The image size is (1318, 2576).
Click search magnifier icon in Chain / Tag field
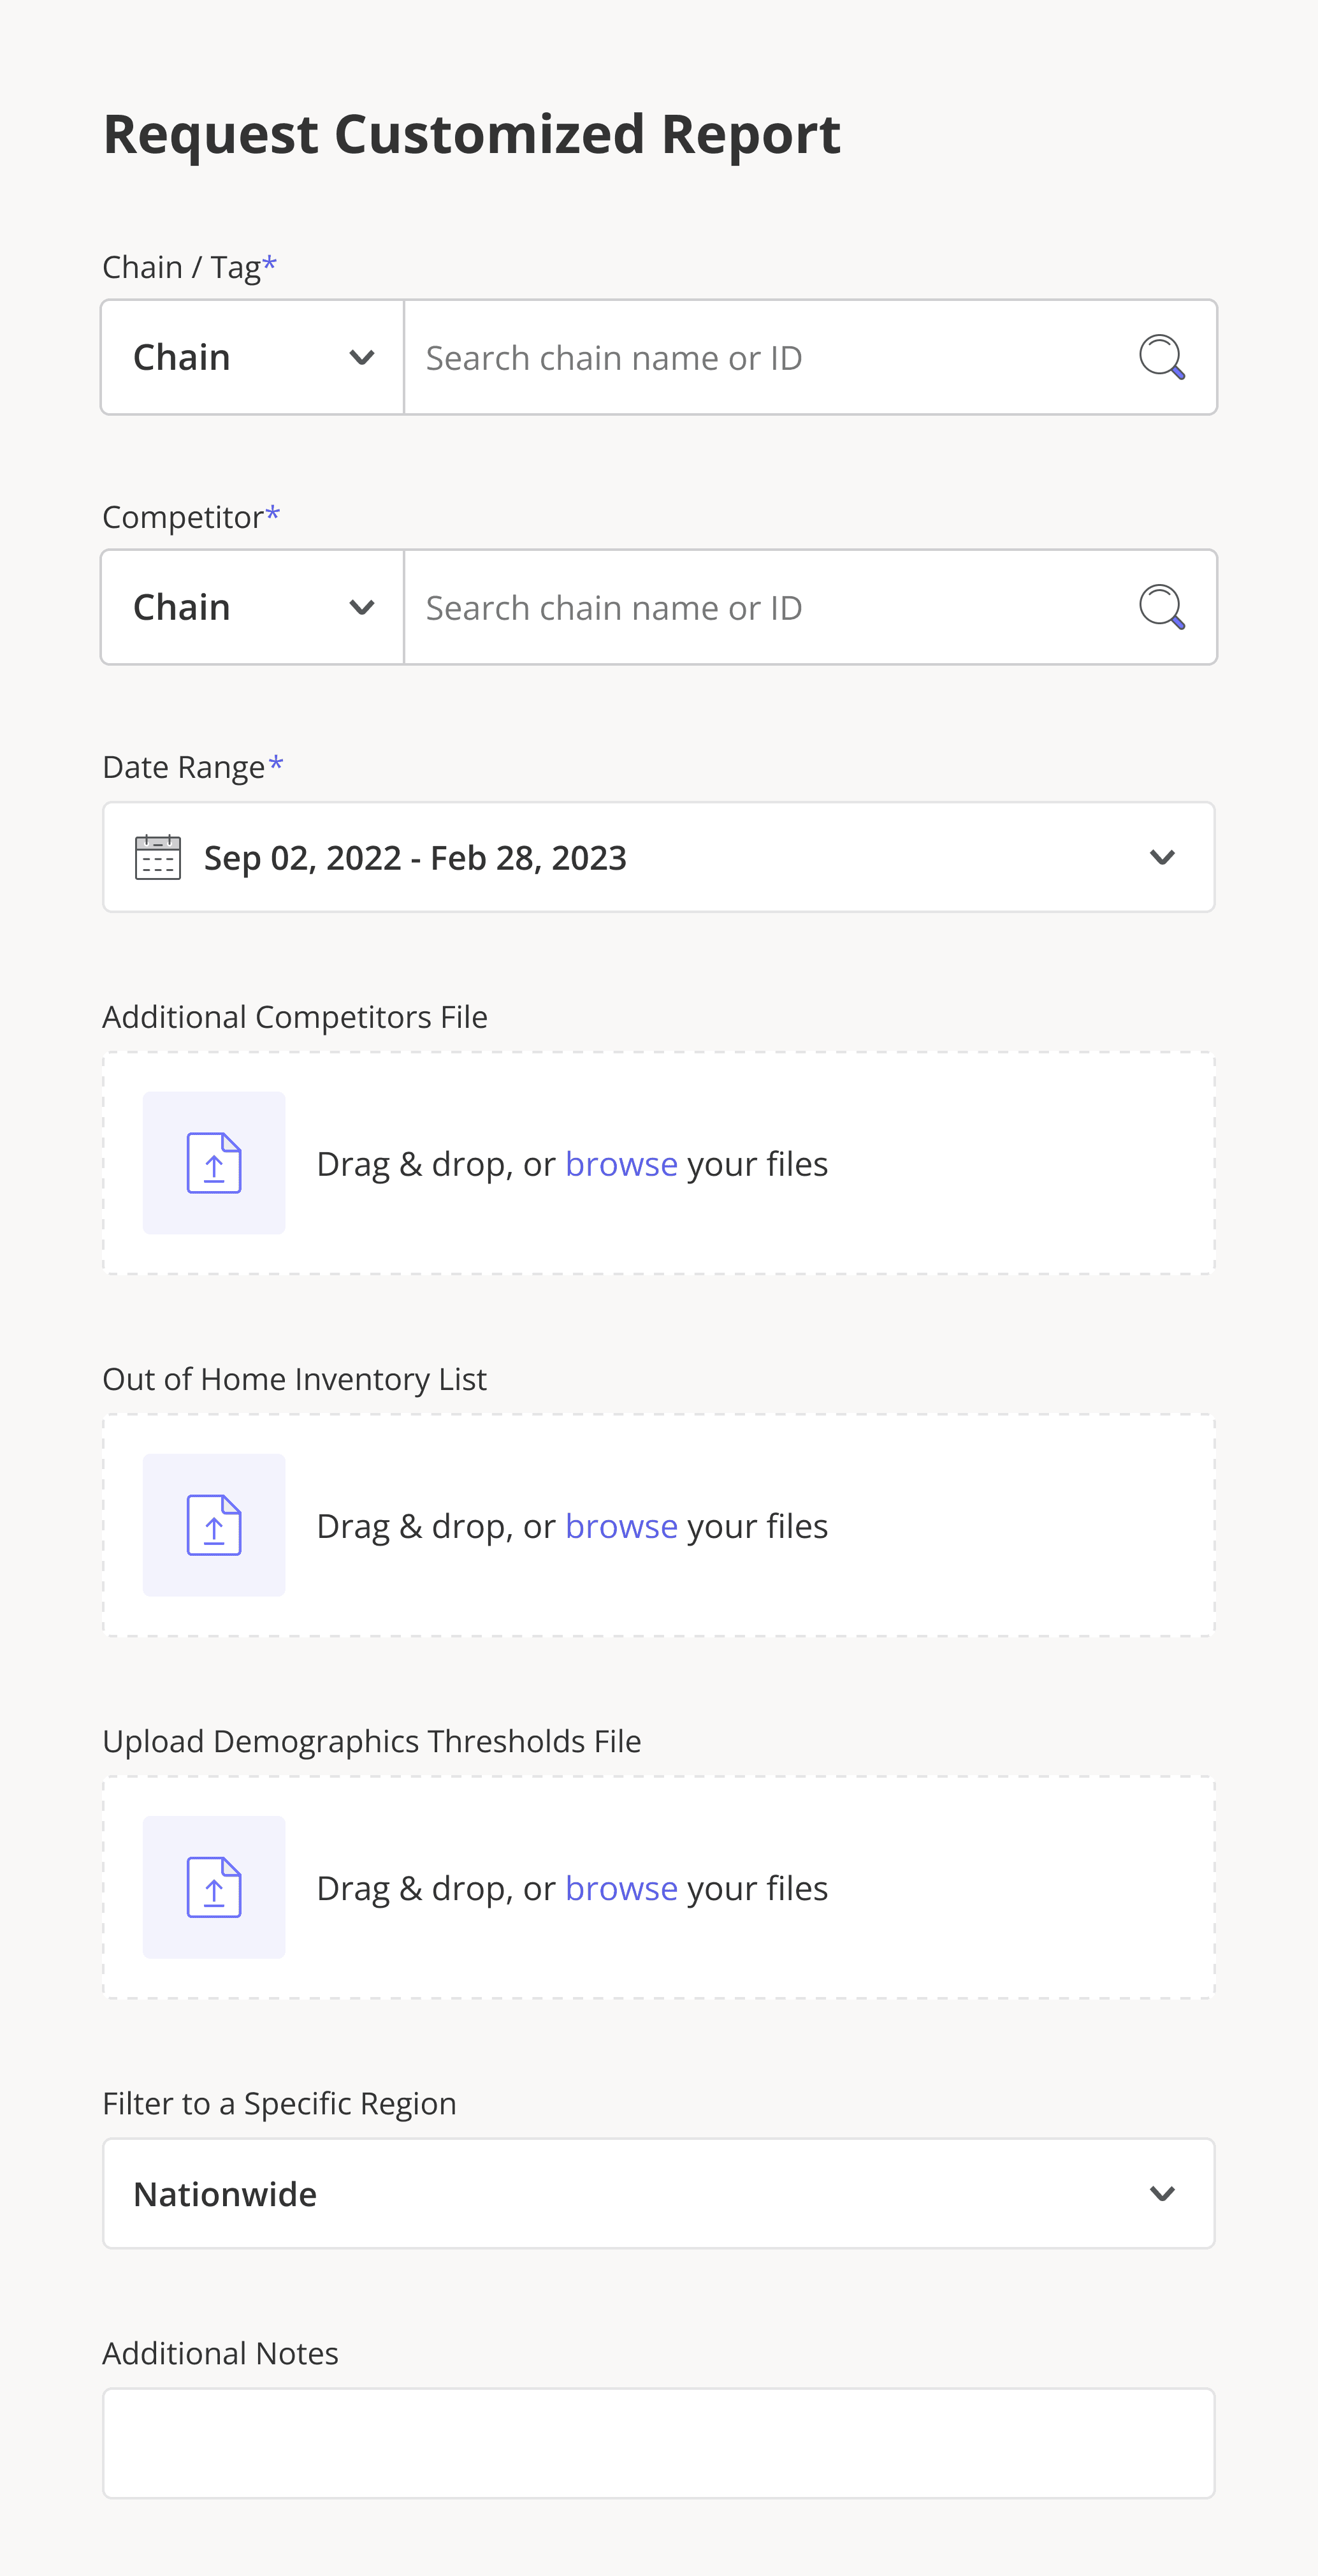[x=1161, y=357]
